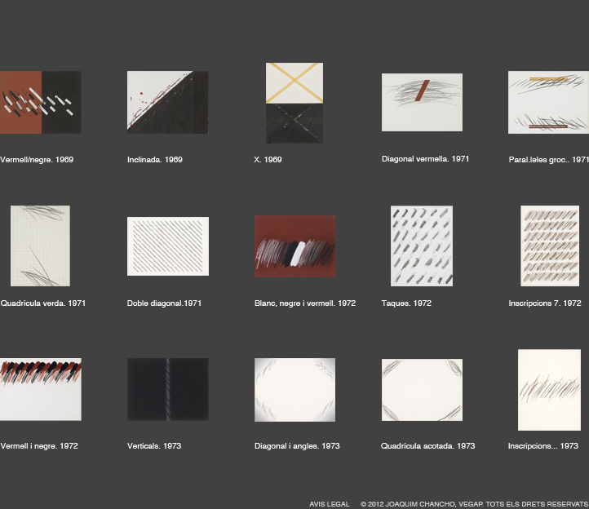Open the Doble diagonal 1971 artwork thumbnail
Screen dimensions: 589x509
(x=167, y=246)
